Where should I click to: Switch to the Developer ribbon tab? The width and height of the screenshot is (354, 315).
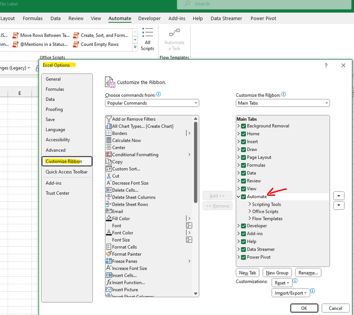click(x=150, y=19)
